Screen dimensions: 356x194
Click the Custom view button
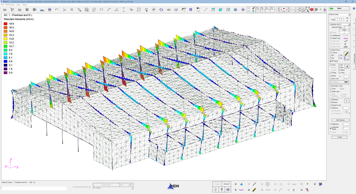[217, 184]
